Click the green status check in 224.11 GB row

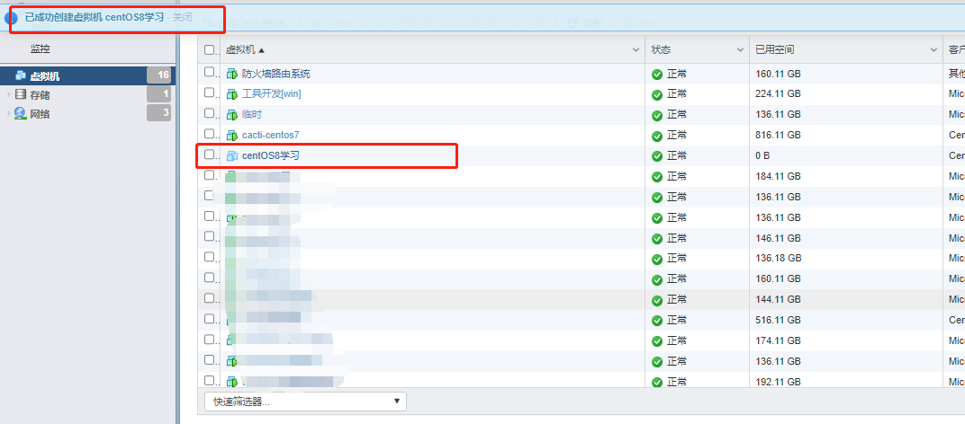(x=657, y=94)
